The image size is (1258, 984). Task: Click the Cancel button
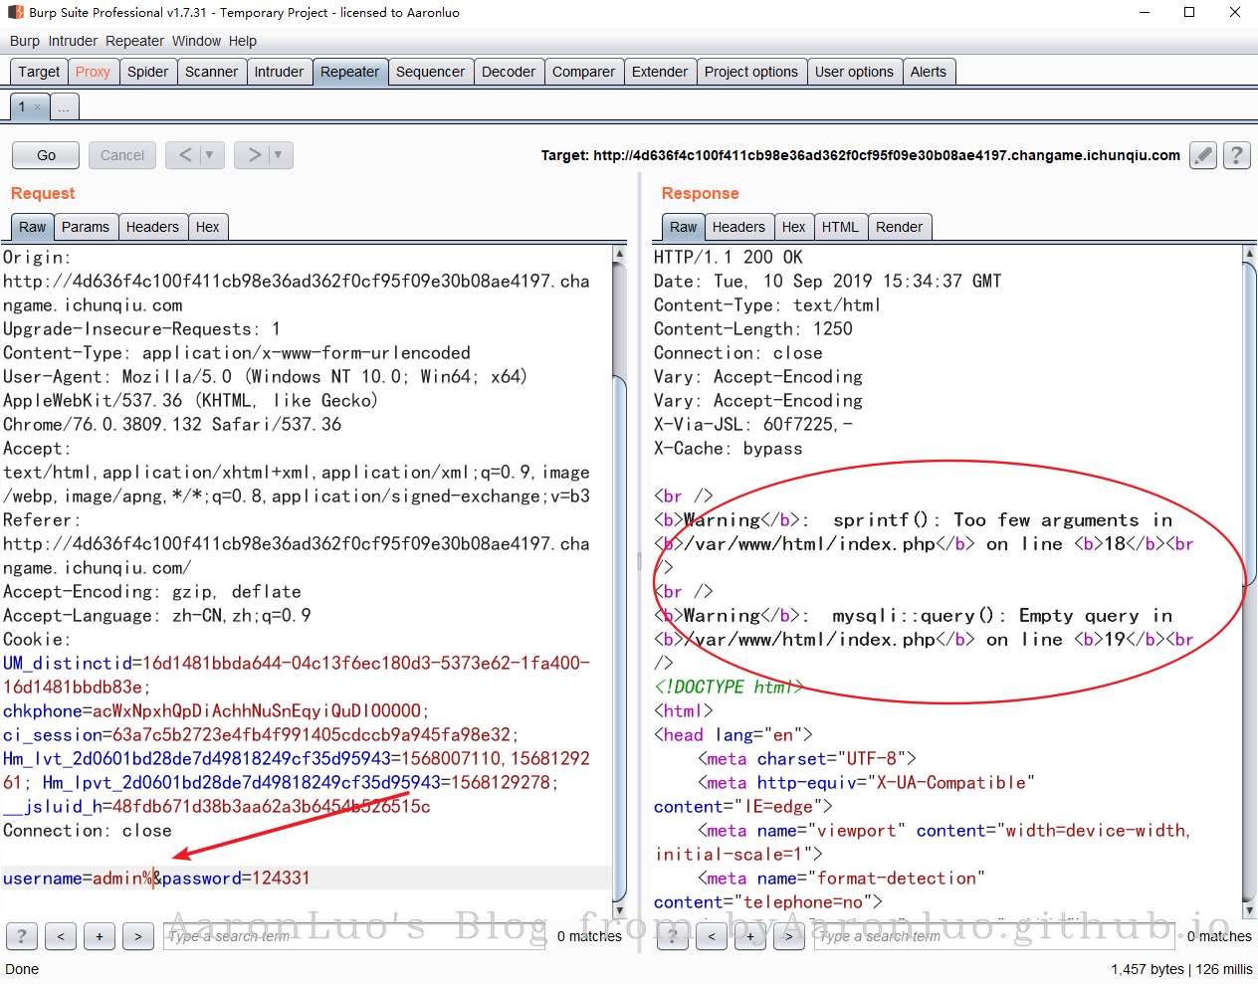pyautogui.click(x=122, y=155)
